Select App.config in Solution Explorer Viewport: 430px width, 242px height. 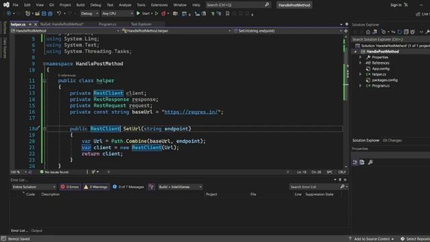tap(380, 69)
